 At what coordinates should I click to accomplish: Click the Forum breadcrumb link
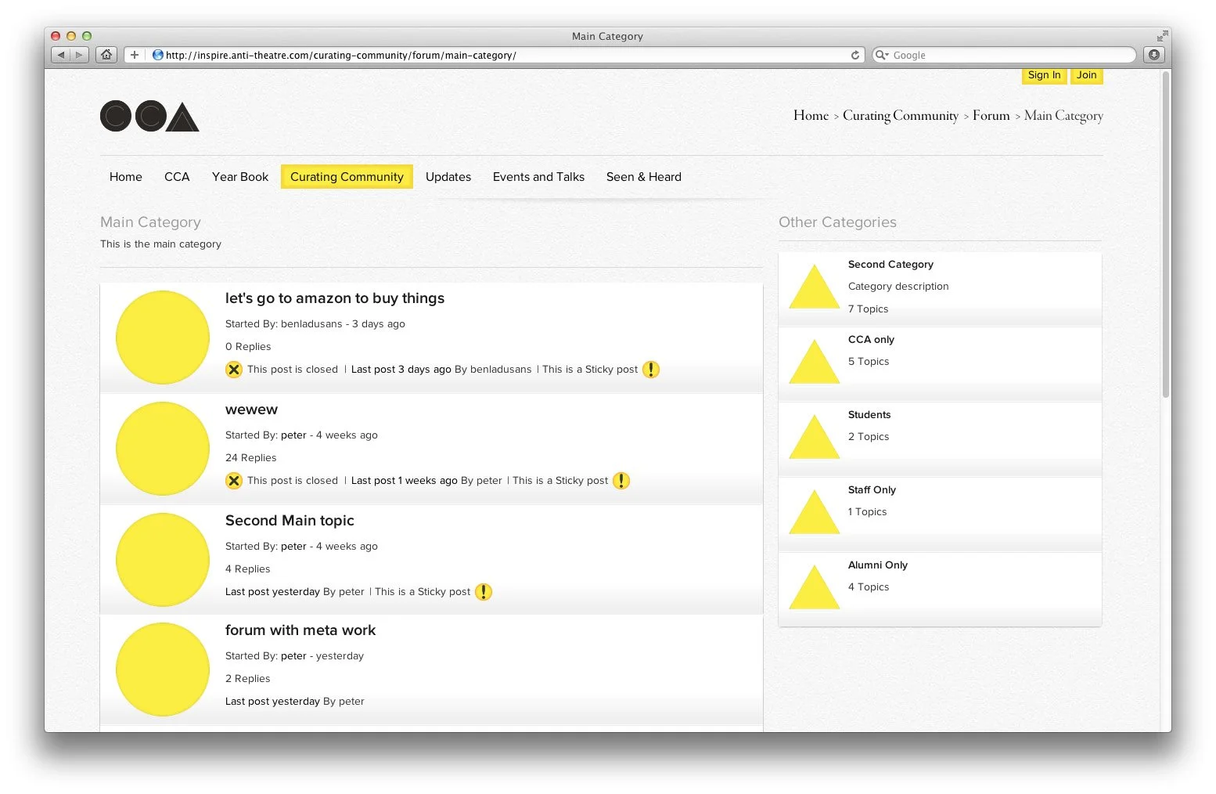(x=991, y=115)
